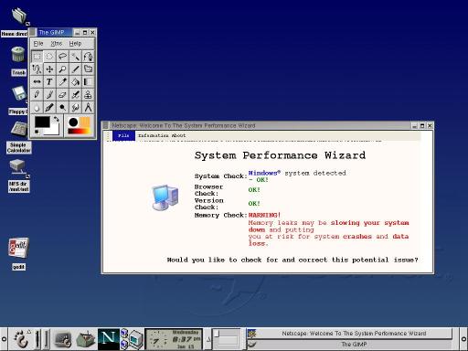
Task: Select the Free lasso select tool
Action: (62, 57)
